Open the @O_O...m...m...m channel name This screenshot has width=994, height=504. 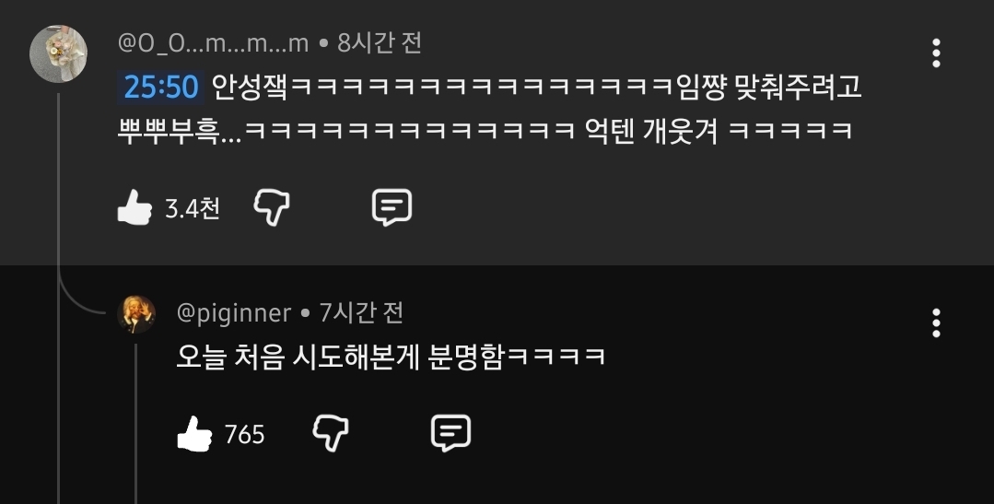click(x=213, y=43)
